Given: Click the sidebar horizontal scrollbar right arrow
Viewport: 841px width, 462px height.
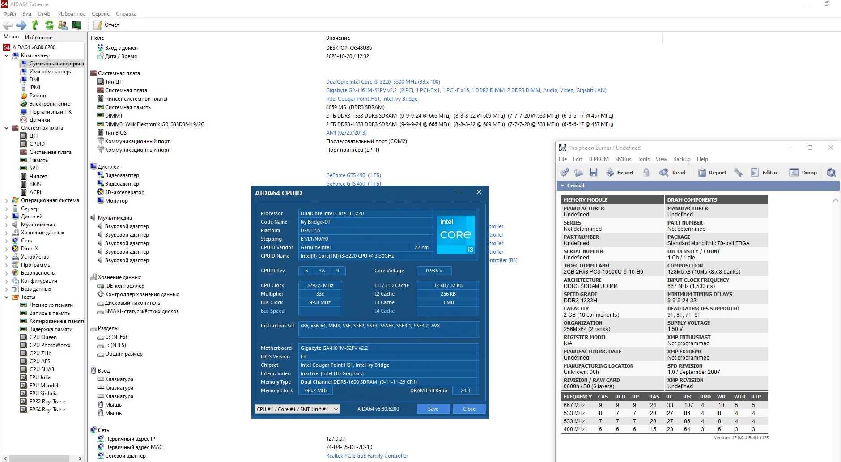Looking at the screenshot, I should tap(80, 458).
